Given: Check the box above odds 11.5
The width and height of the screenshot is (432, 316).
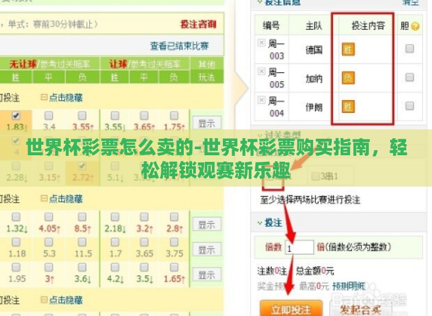Looking at the screenshot, I should tap(82, 242).
